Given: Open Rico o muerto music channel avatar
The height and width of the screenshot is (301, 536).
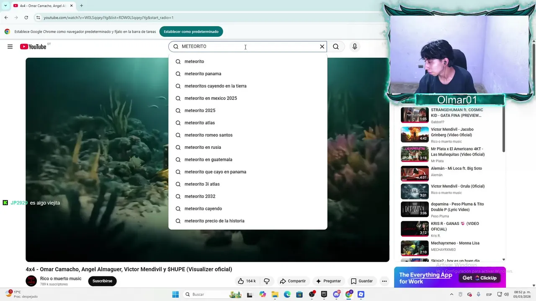Looking at the screenshot, I should coord(31,281).
